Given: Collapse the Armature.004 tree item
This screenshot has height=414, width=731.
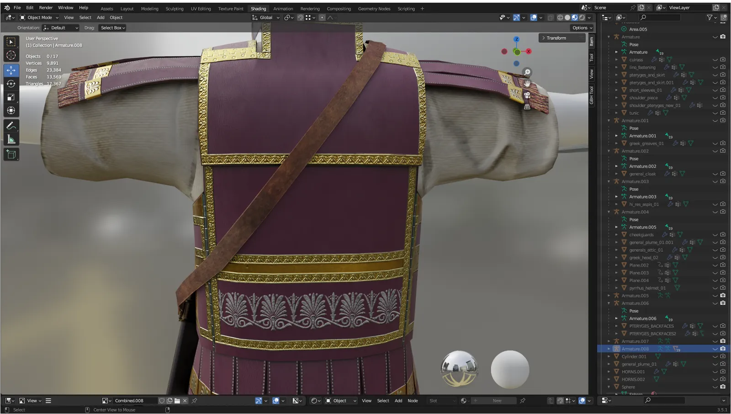Looking at the screenshot, I should pos(609,212).
